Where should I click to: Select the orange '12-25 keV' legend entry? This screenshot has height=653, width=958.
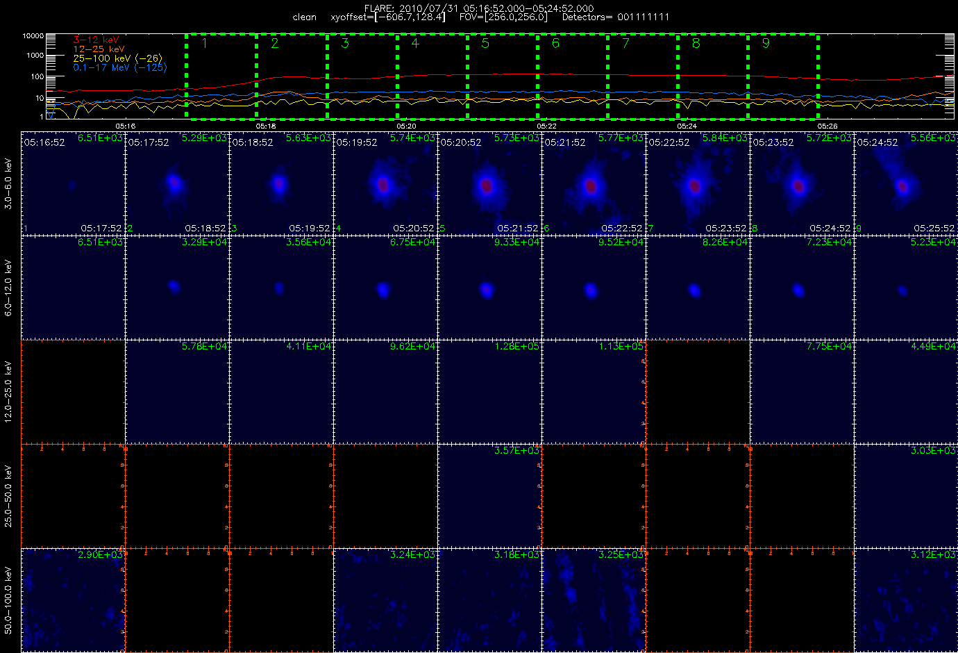click(x=99, y=49)
